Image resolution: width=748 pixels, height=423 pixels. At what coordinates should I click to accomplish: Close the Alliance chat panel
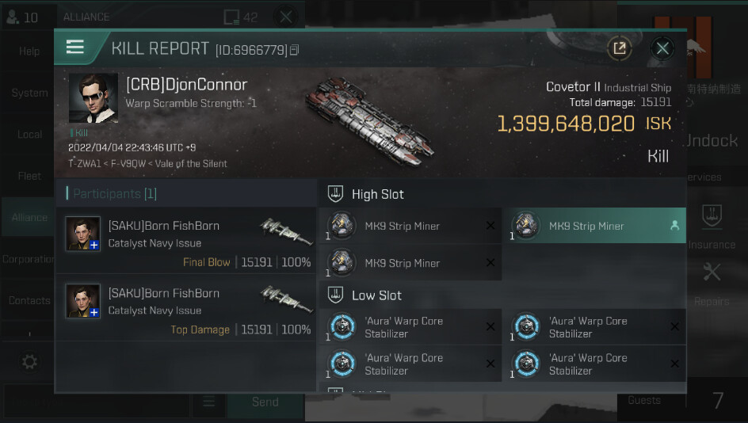pyautogui.click(x=286, y=17)
